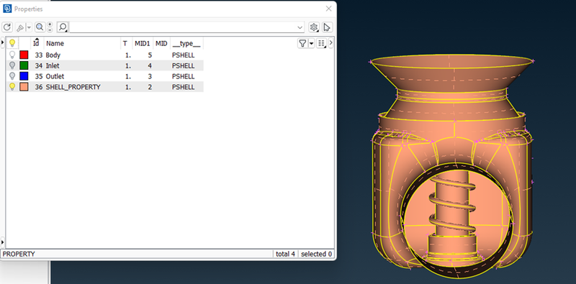The width and height of the screenshot is (576, 284).
Task: Select the SHELL_PROPERTY row name
Action: pyautogui.click(x=73, y=87)
